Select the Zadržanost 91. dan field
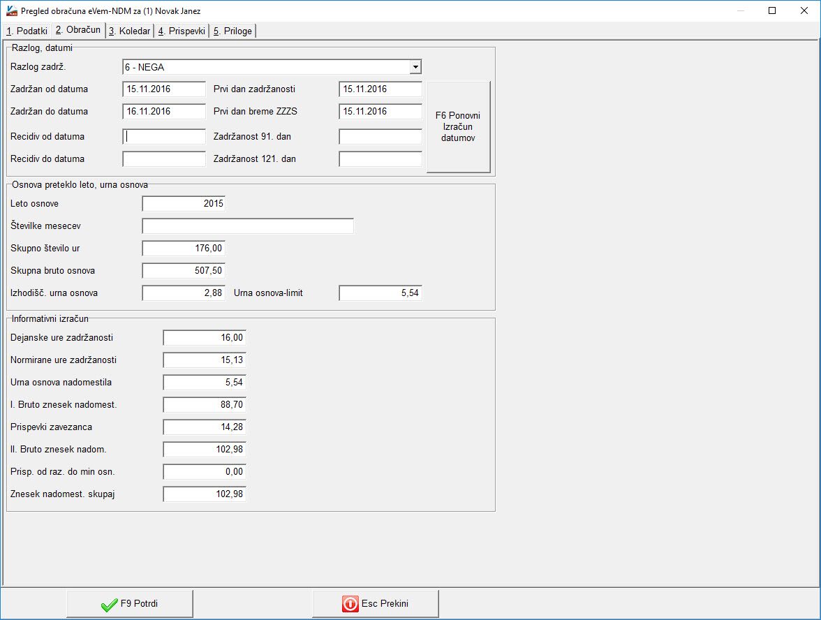The width and height of the screenshot is (821, 620). 380,137
